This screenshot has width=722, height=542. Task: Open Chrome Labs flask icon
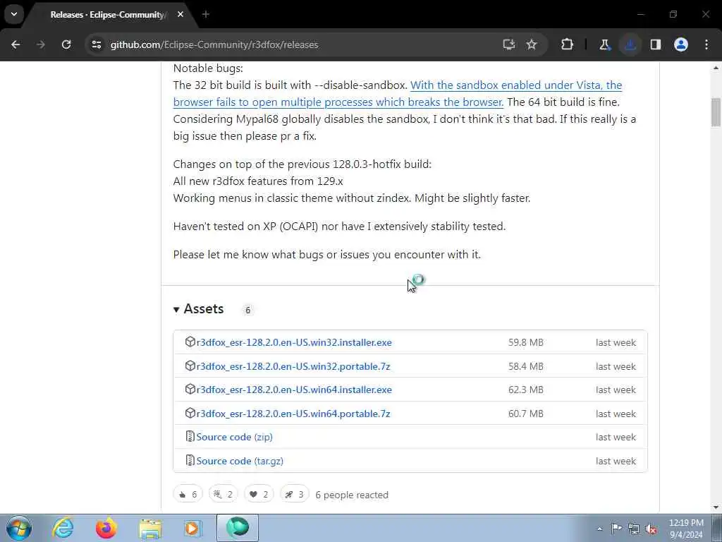pos(604,44)
